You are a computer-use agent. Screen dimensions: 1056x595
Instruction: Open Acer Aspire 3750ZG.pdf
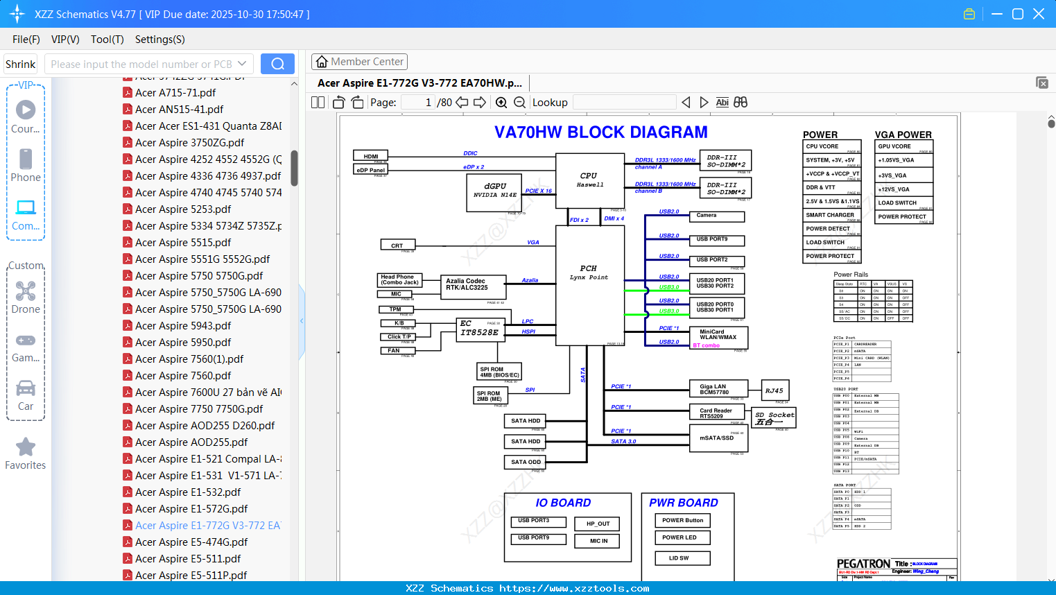click(x=190, y=142)
